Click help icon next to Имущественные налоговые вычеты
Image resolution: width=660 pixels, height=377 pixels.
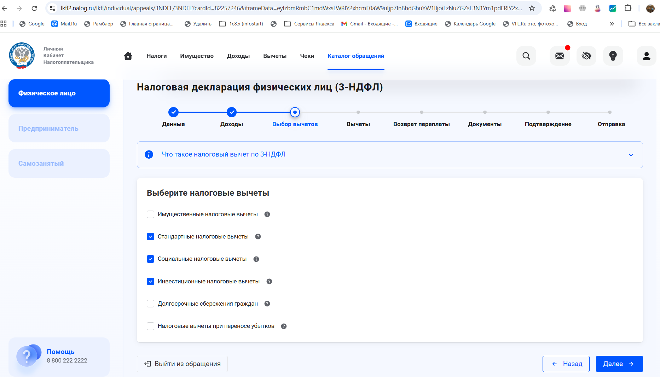(x=267, y=214)
